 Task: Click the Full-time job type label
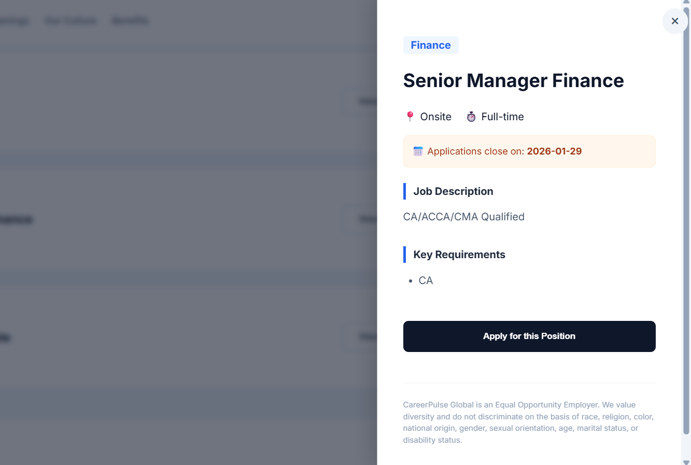point(502,117)
